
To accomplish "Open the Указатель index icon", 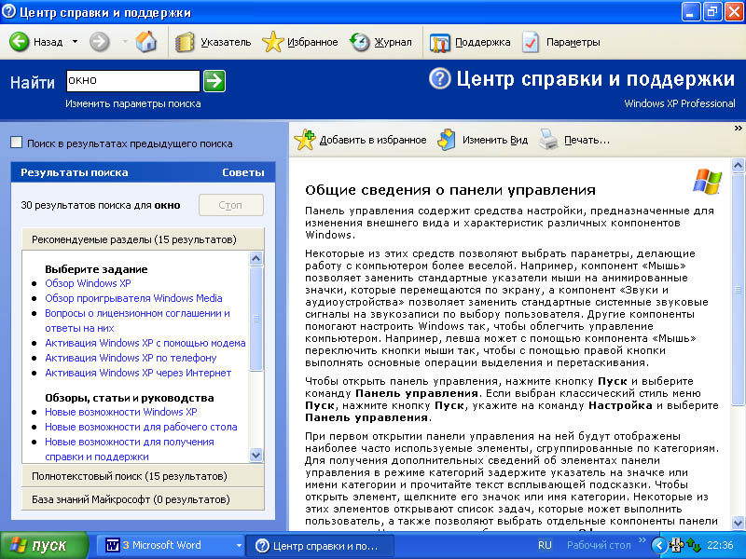I will tap(184, 42).
